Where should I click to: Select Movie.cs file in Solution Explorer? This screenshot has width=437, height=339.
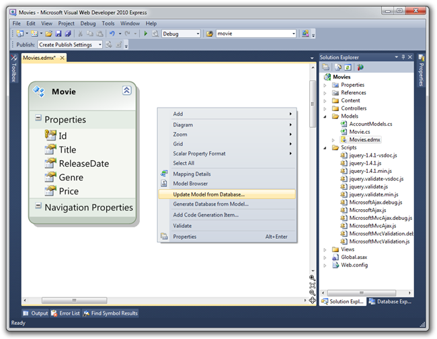pyautogui.click(x=360, y=132)
